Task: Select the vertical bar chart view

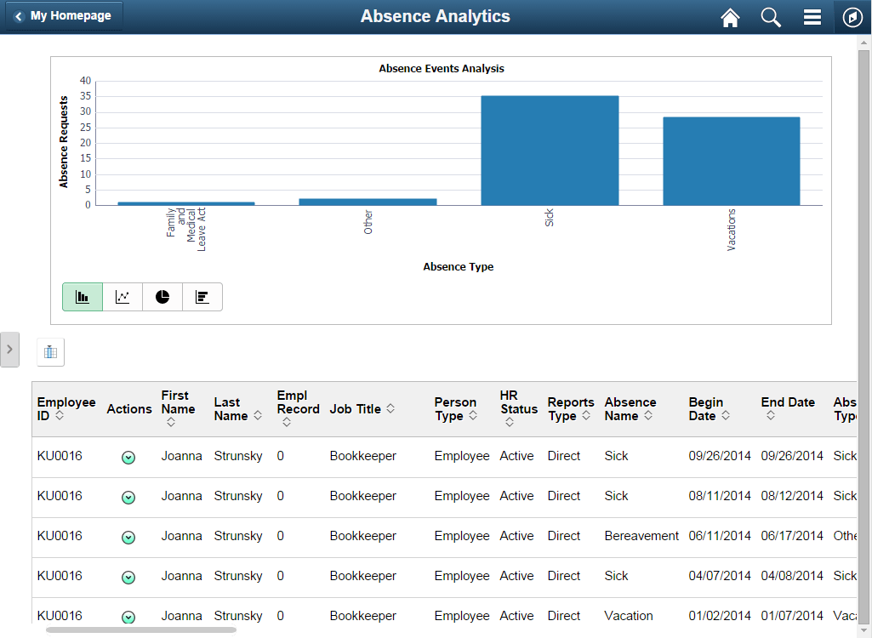Action: [x=82, y=296]
